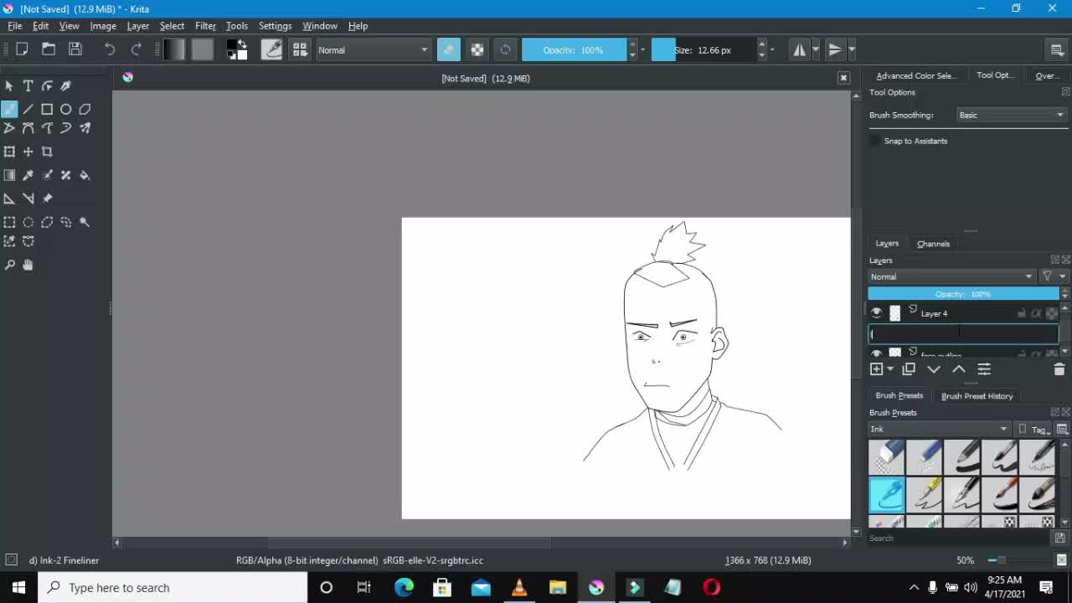Select the Contiguous Selection magic wand

85,222
